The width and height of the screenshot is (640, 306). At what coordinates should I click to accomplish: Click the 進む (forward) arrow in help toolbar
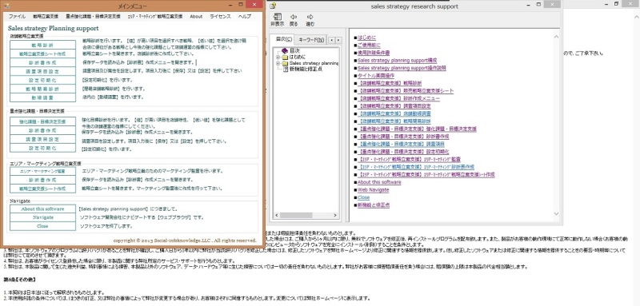click(x=310, y=17)
